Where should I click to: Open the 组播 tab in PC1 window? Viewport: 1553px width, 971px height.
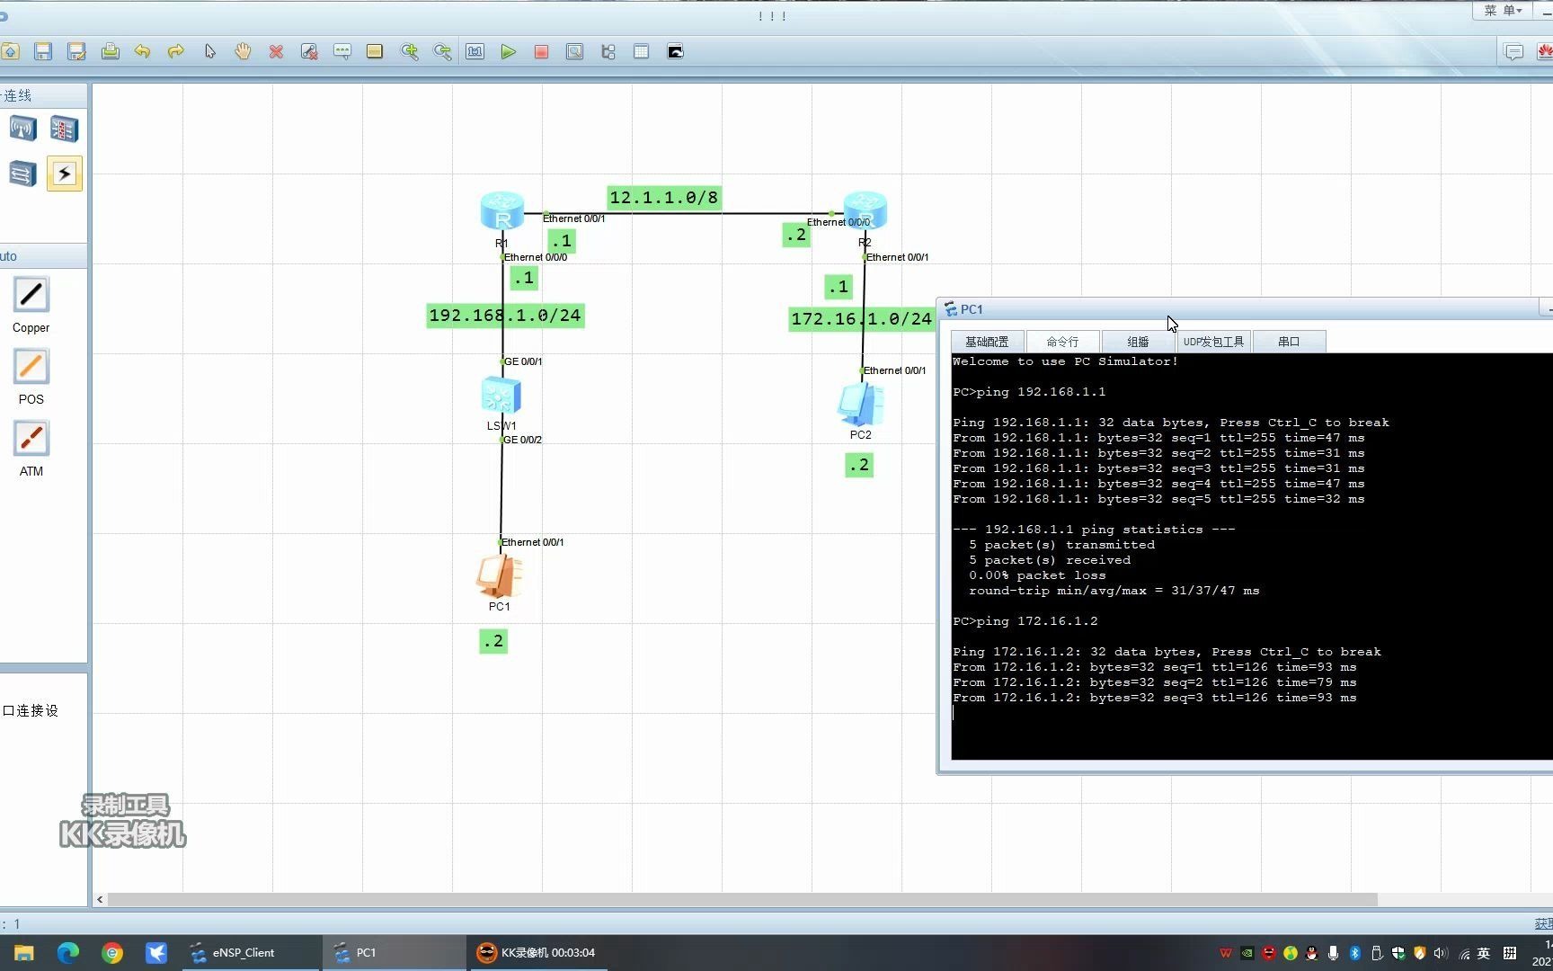(1137, 341)
